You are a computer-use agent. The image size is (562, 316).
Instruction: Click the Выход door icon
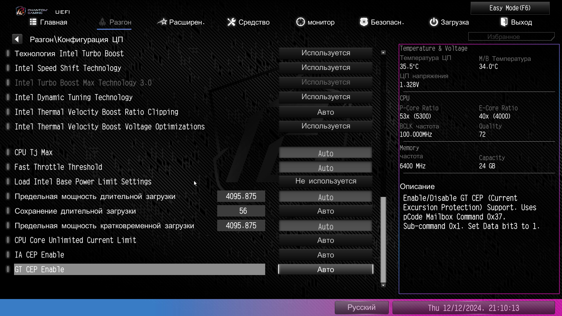[x=504, y=22]
